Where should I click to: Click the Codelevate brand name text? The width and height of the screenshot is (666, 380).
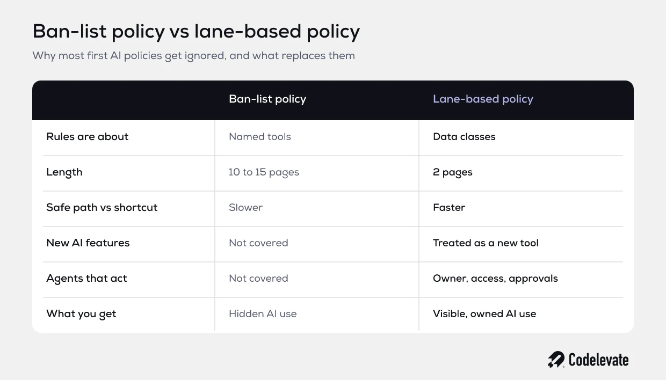click(598, 360)
